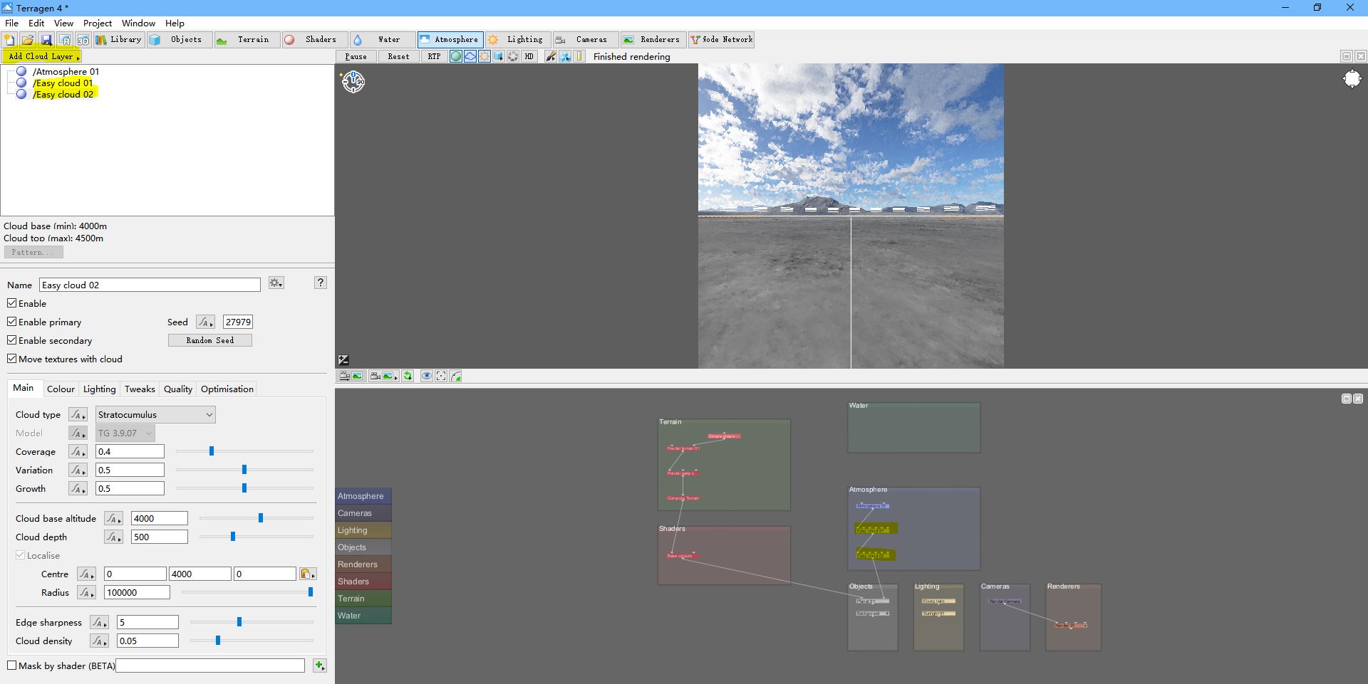Click the Random Seed button
Viewport: 1368px width, 684px height.
(209, 341)
